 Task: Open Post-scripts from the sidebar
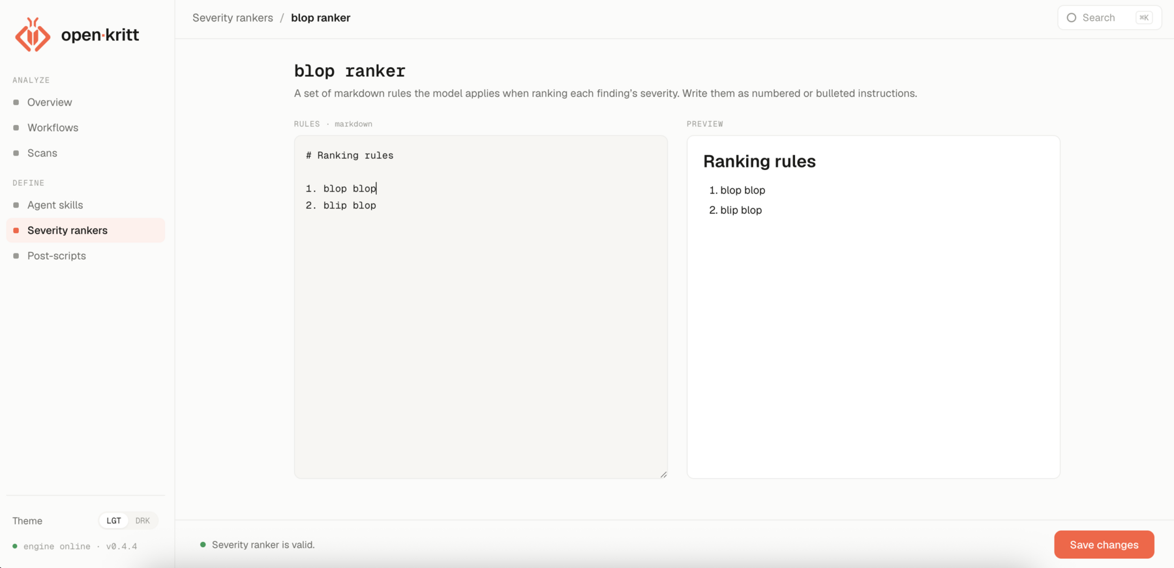pos(85,255)
